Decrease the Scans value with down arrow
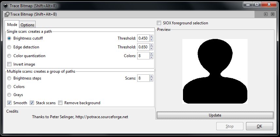 tap(152, 80)
